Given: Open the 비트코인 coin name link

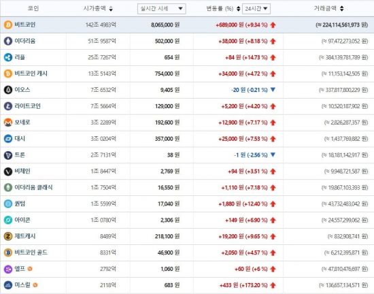Looking at the screenshot, I should [25, 24].
